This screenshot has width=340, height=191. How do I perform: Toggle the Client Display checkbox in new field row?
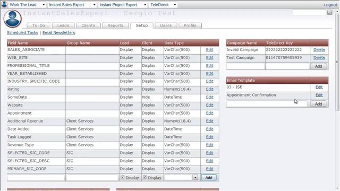point(145,177)
